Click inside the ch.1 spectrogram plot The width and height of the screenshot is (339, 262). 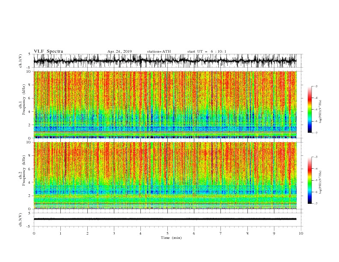coord(165,104)
